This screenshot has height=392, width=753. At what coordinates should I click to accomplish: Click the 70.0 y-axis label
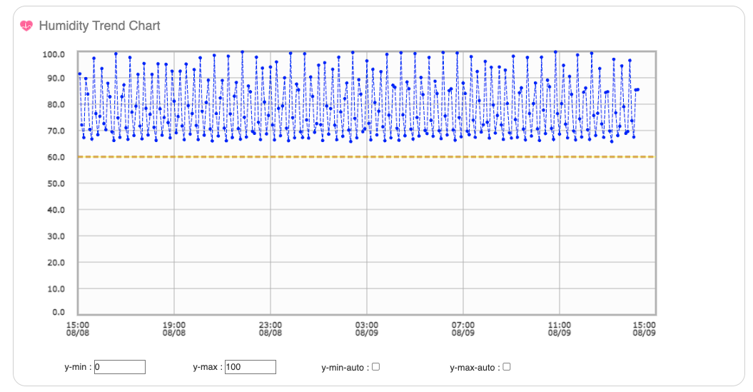point(56,131)
